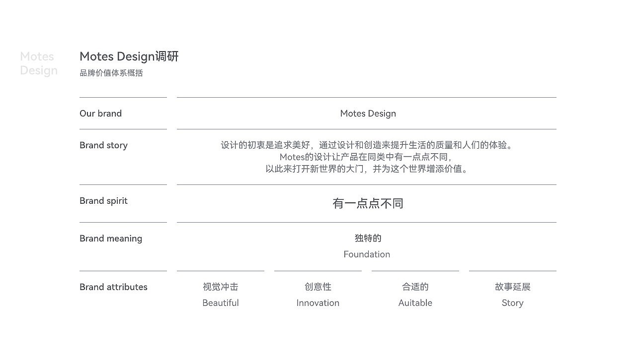
Task: Click the word 'Innovation'
Action: click(318, 303)
